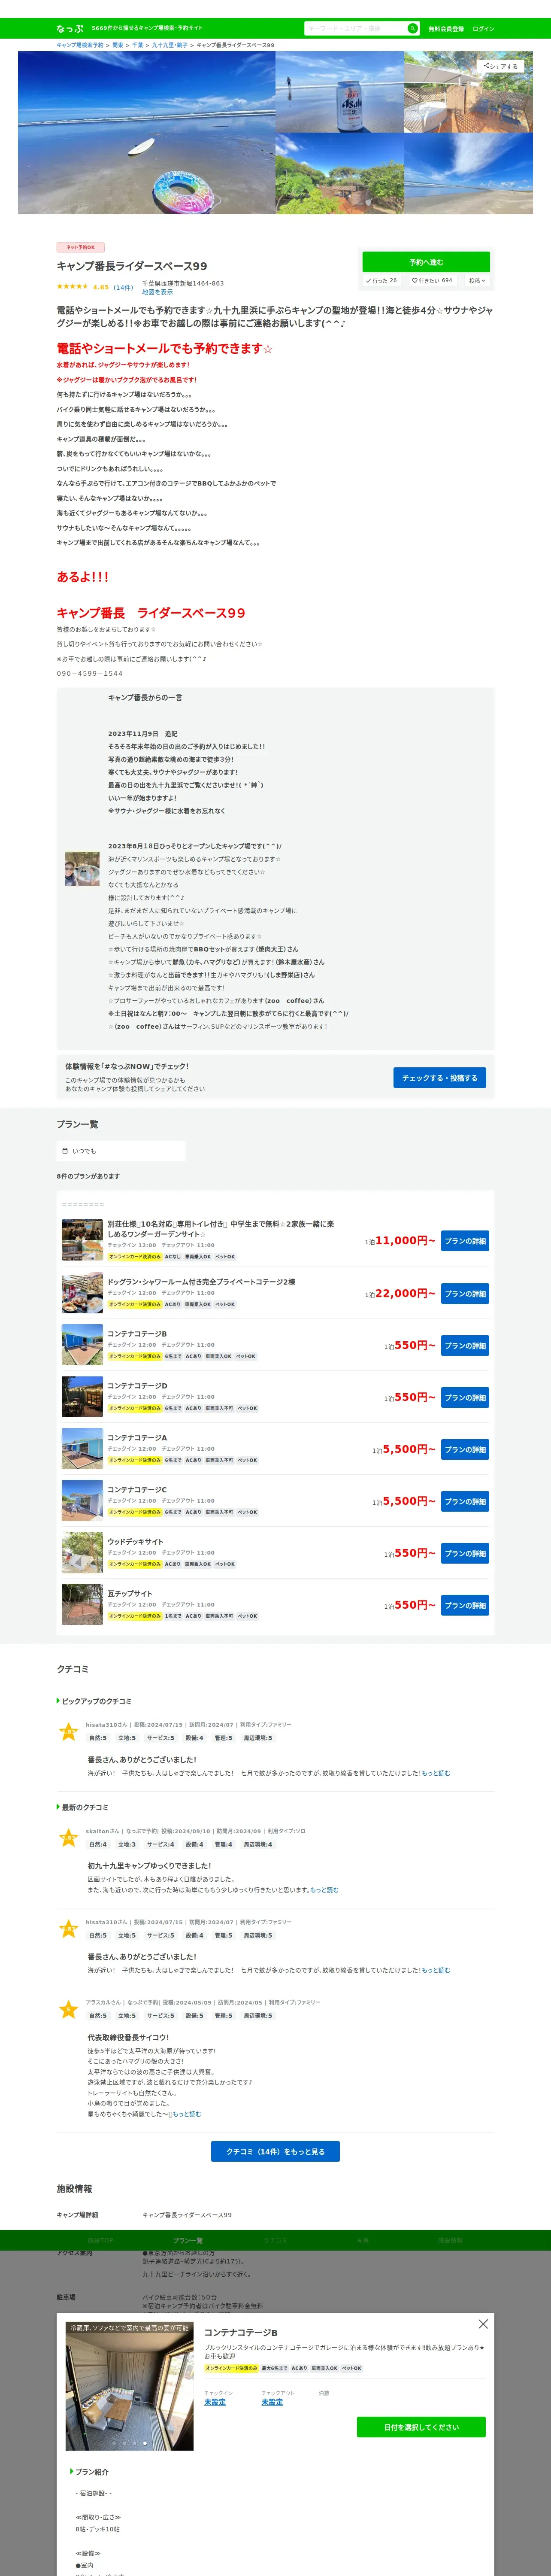Click the keyword search input field
This screenshot has width=551, height=2576.
[x=355, y=28]
